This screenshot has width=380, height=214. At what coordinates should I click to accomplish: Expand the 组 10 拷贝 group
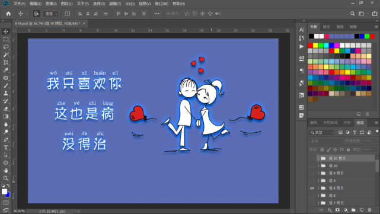[x=318, y=158]
